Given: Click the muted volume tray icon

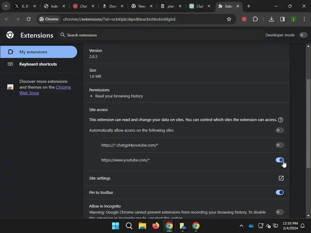Looking at the screenshot, I should click(x=268, y=226).
